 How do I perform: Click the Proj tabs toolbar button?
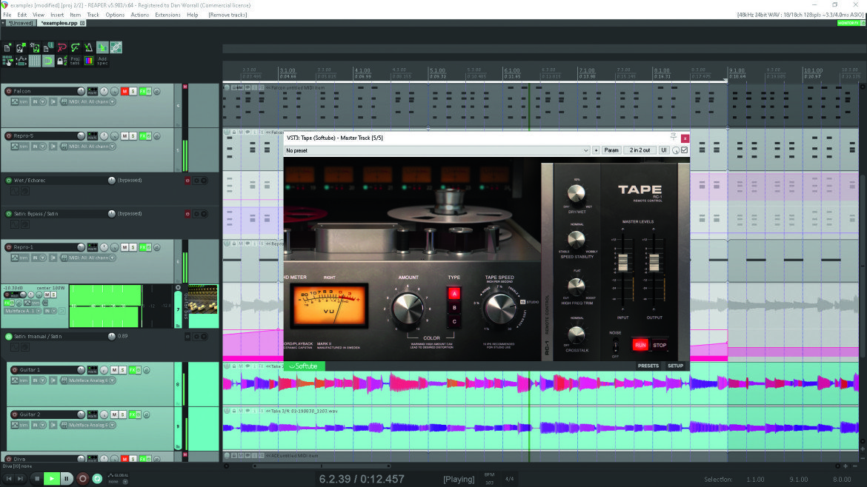tap(75, 61)
